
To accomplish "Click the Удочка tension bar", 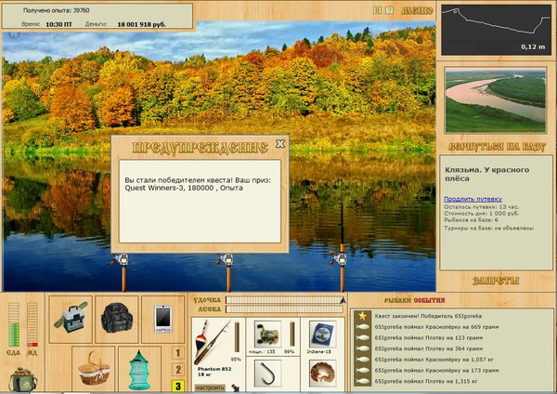I will pos(284,300).
